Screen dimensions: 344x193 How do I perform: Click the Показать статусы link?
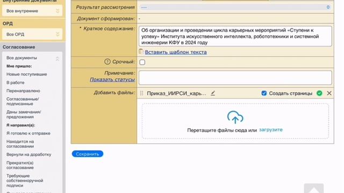112,80
